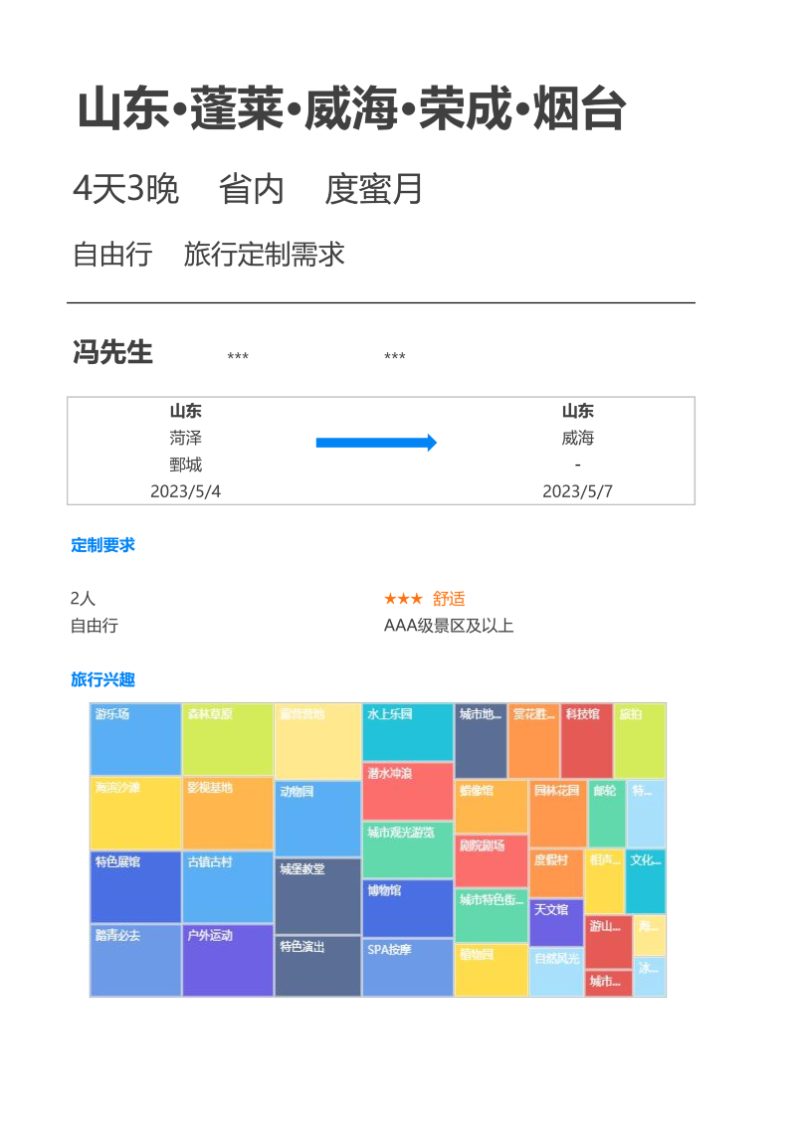Screen dimensions: 796x1124
Task: Select the 水上乐园 treemap tile
Action: coord(408,732)
